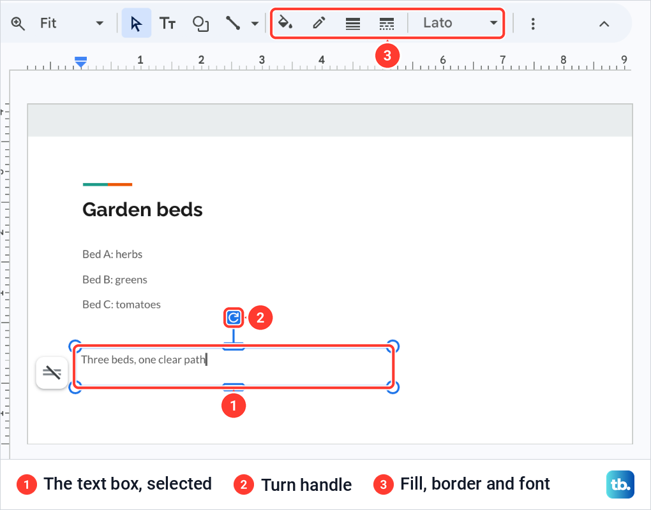Open the Fill color paint bucket
The width and height of the screenshot is (651, 510).
point(285,23)
